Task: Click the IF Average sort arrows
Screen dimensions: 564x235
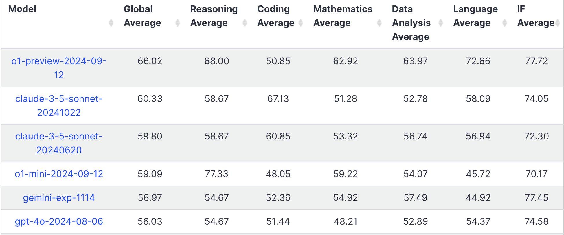Action: pyautogui.click(x=558, y=23)
